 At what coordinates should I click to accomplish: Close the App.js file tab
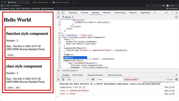[x=73, y=17]
